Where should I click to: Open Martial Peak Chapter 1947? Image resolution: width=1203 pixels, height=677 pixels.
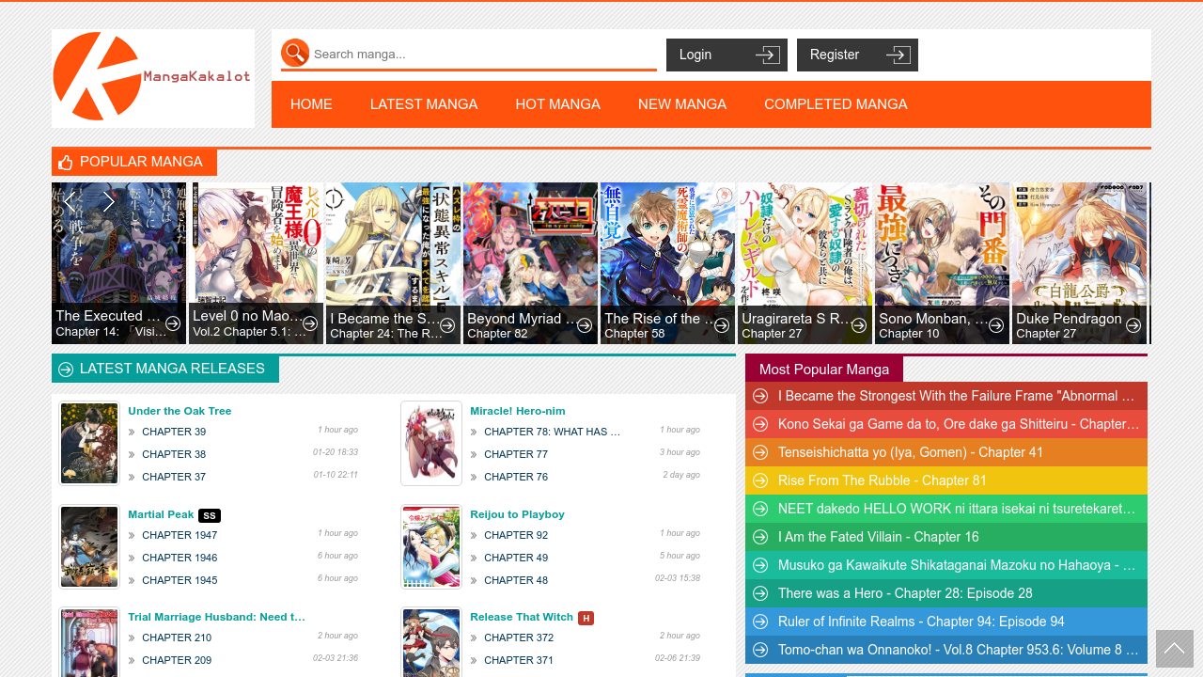180,535
